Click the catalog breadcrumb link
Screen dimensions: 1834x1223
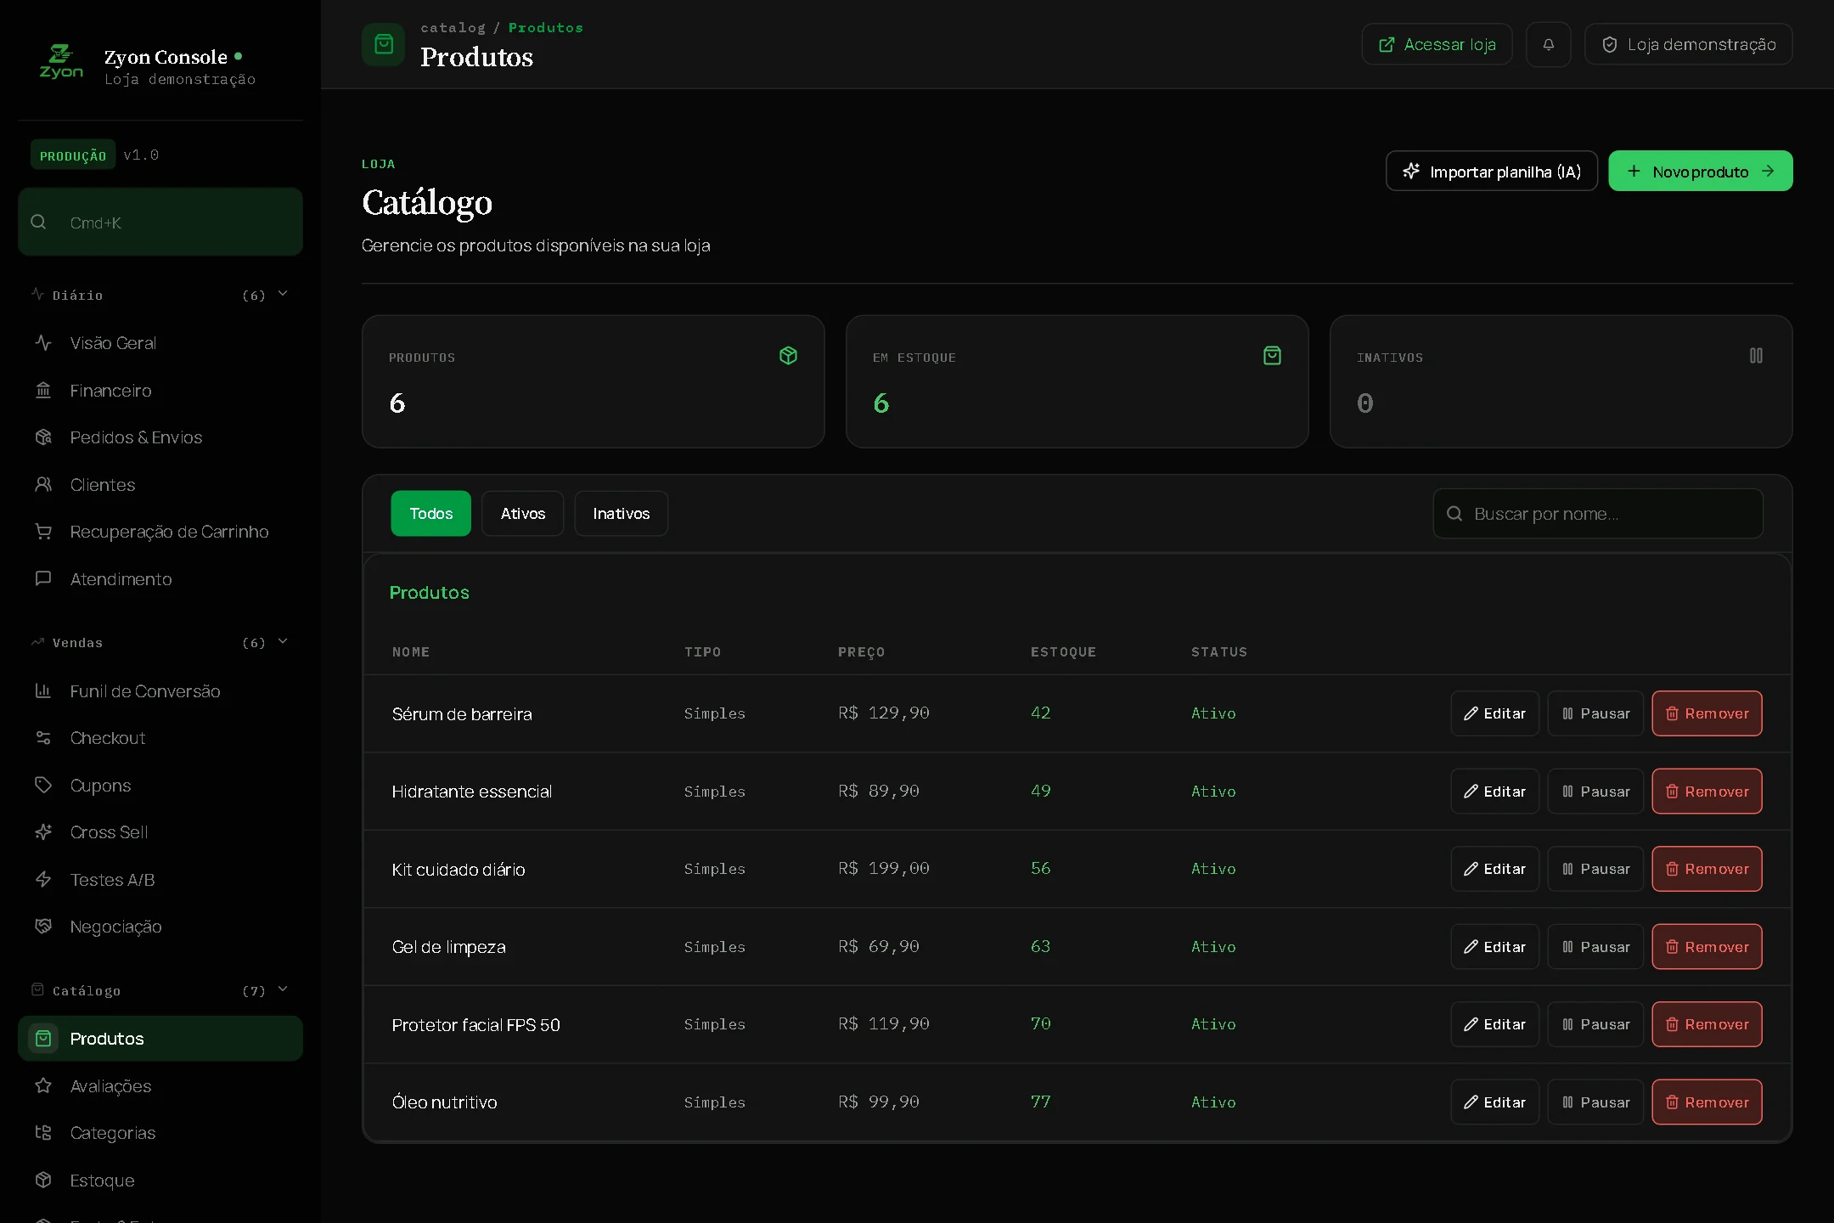click(453, 28)
